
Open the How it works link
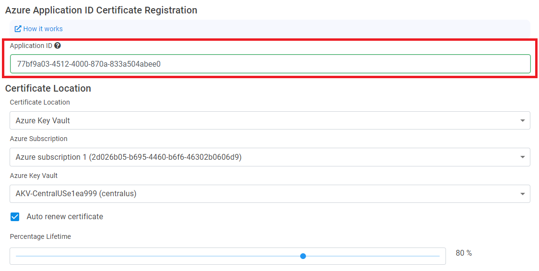coord(39,29)
